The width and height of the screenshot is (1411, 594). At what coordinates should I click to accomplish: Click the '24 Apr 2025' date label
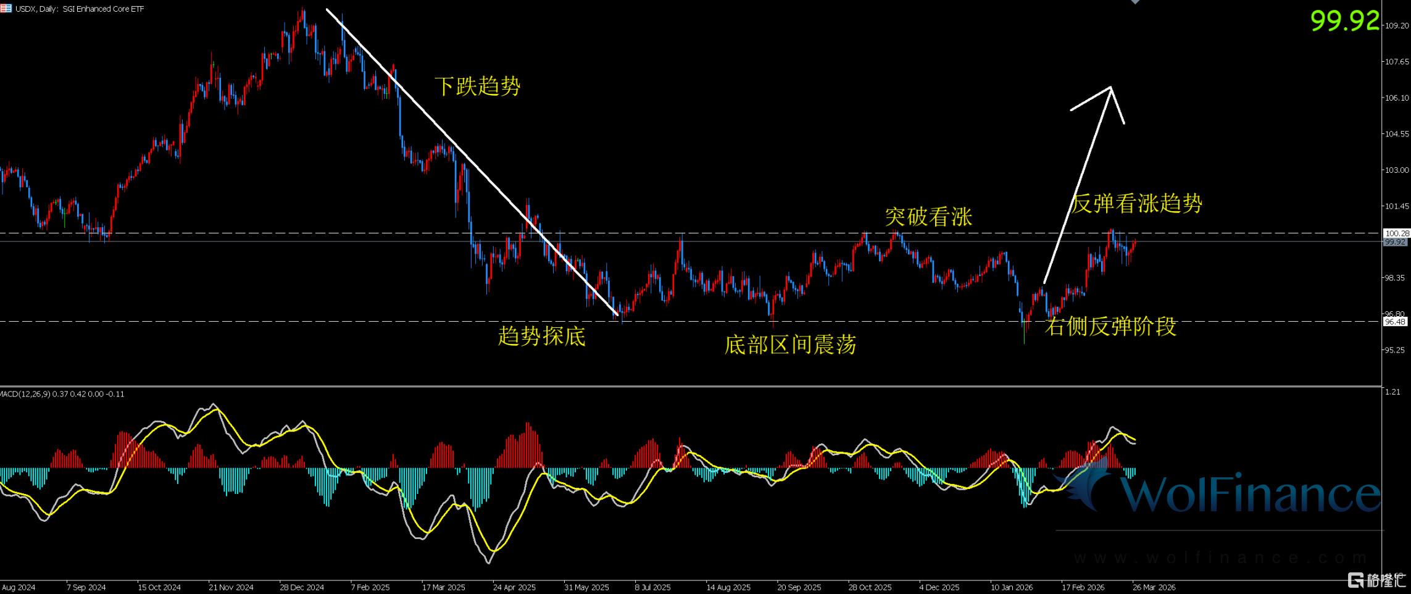click(515, 587)
